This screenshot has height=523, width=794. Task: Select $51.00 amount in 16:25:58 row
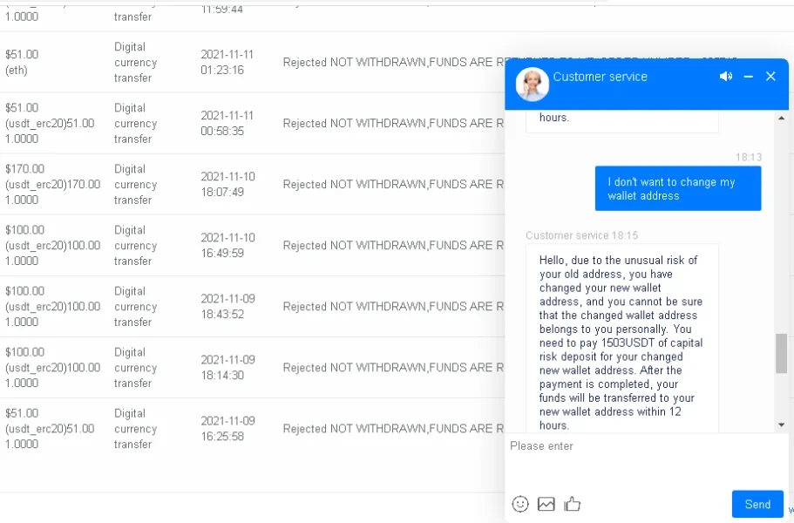[50, 428]
